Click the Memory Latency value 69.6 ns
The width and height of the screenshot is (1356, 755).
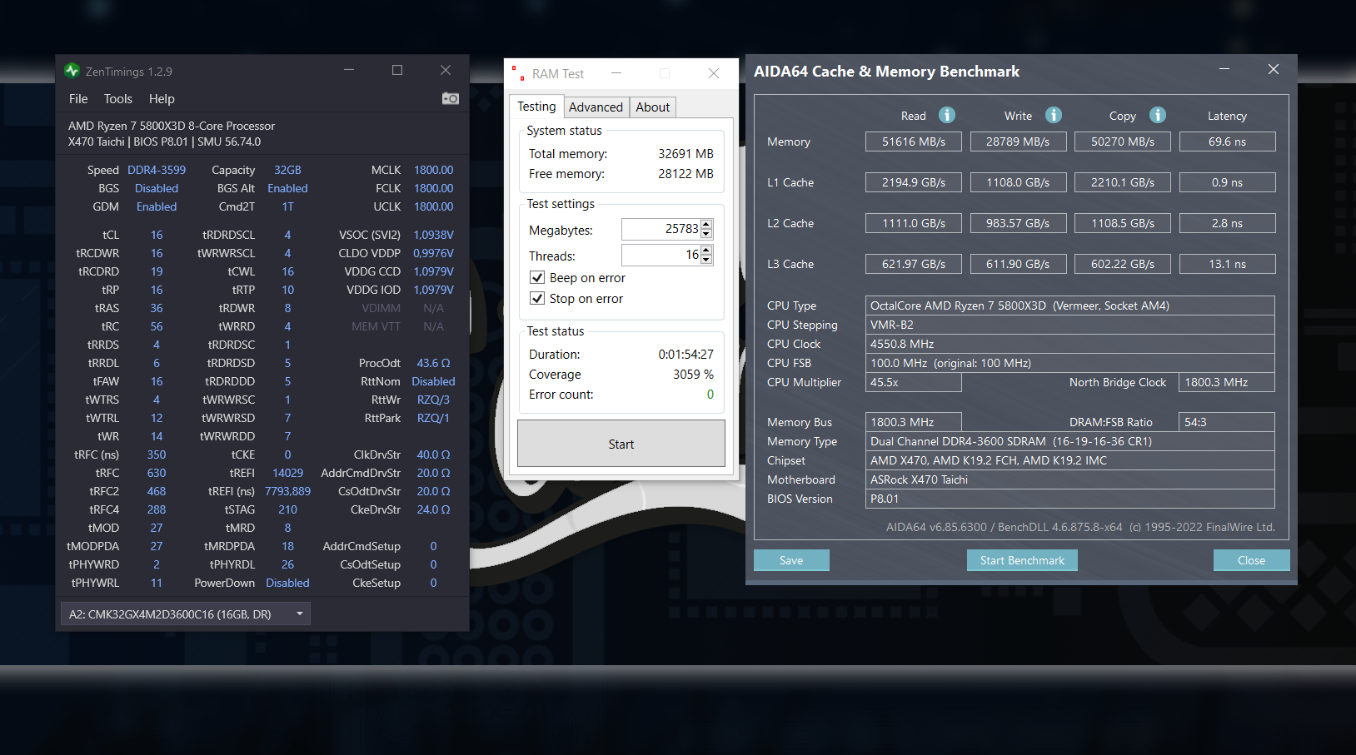pos(1228,142)
